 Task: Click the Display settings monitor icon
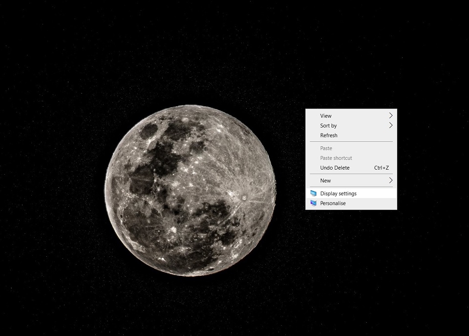click(x=313, y=194)
